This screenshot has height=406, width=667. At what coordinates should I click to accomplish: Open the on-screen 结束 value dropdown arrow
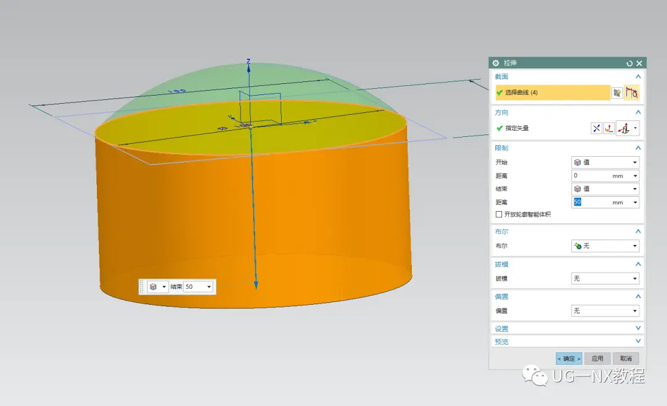click(209, 287)
